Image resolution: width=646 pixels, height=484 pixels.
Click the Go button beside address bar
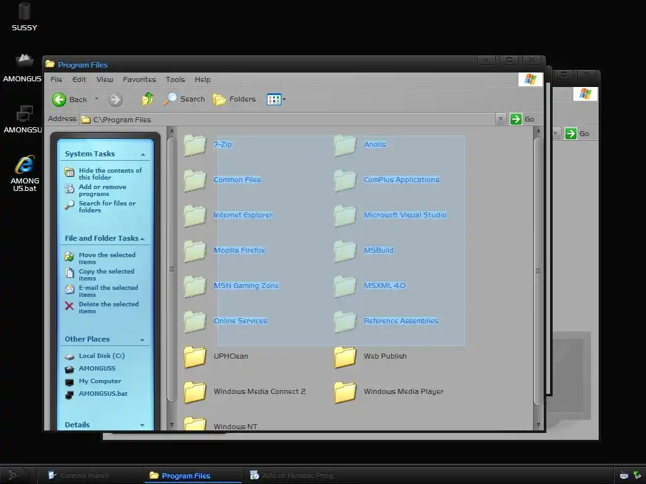coord(522,119)
